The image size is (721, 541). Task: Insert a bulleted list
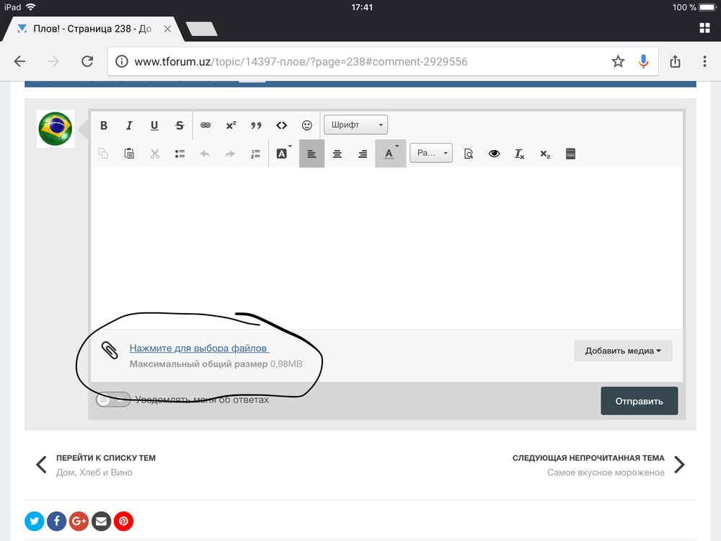pyautogui.click(x=180, y=154)
